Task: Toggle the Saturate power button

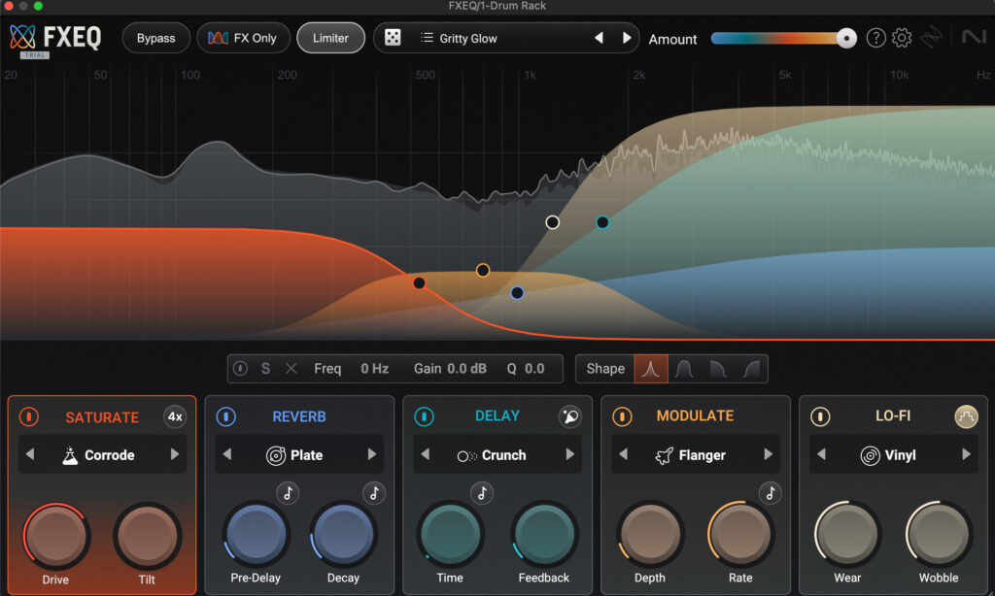Action: (28, 416)
